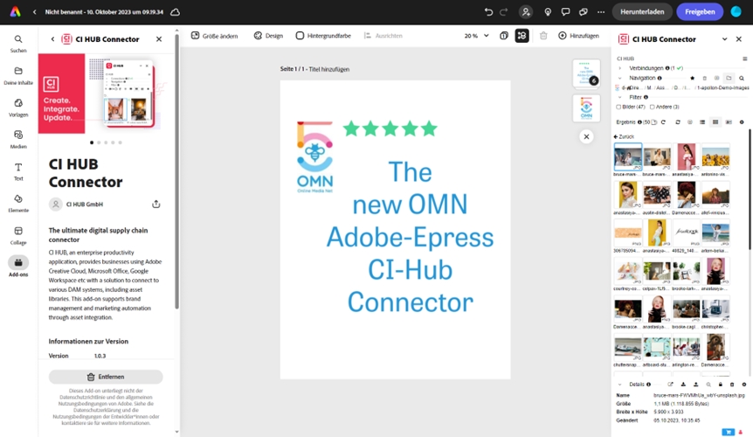The width and height of the screenshot is (753, 437).
Task: Open the Collage sidebar section
Action: (x=18, y=235)
